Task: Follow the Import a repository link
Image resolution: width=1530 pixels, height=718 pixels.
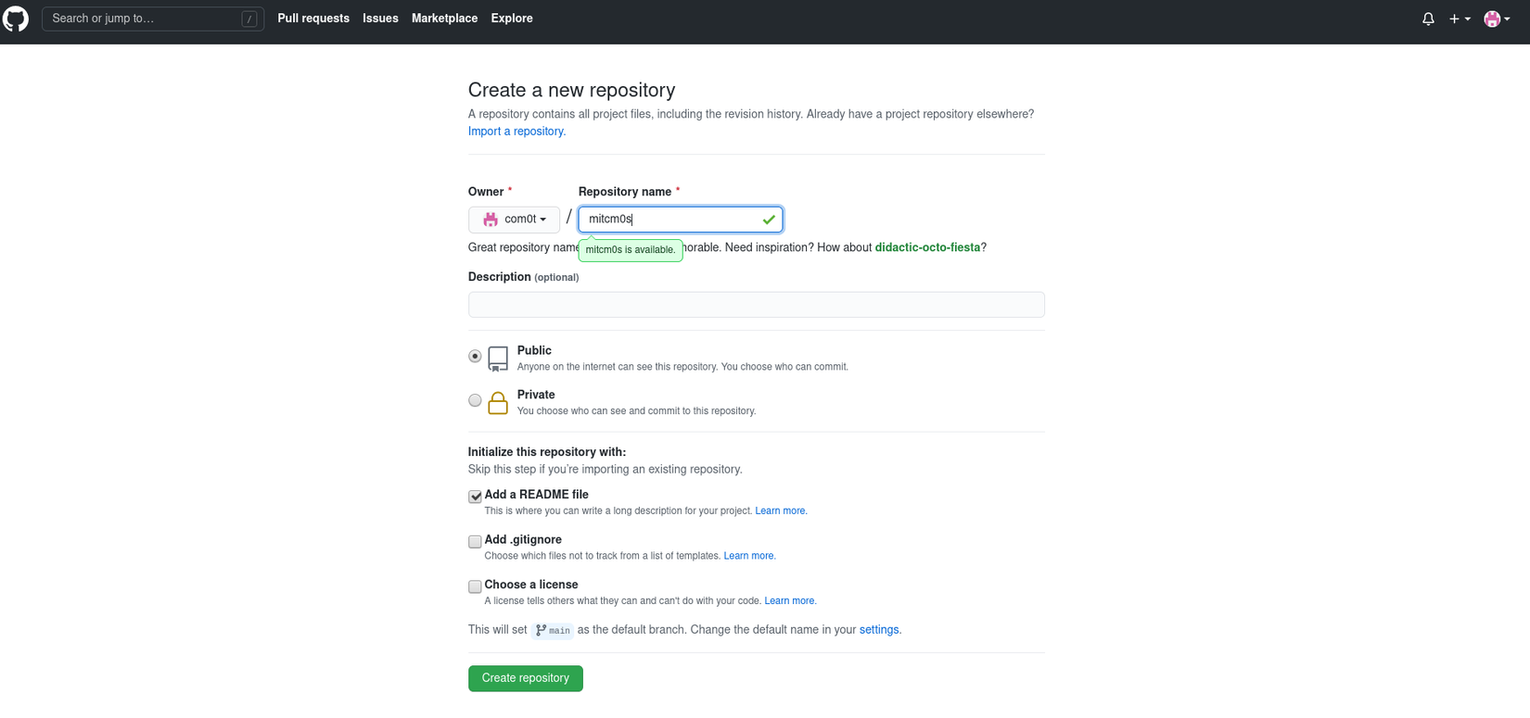Action: (x=516, y=132)
